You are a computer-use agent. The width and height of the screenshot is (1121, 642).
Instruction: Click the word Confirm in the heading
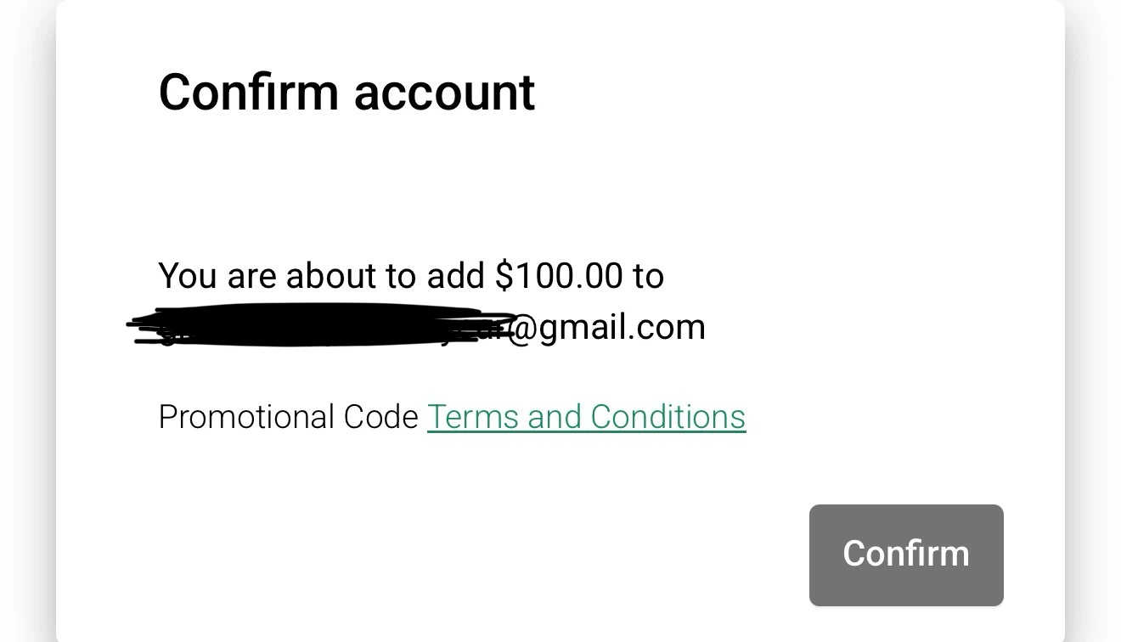coord(250,92)
